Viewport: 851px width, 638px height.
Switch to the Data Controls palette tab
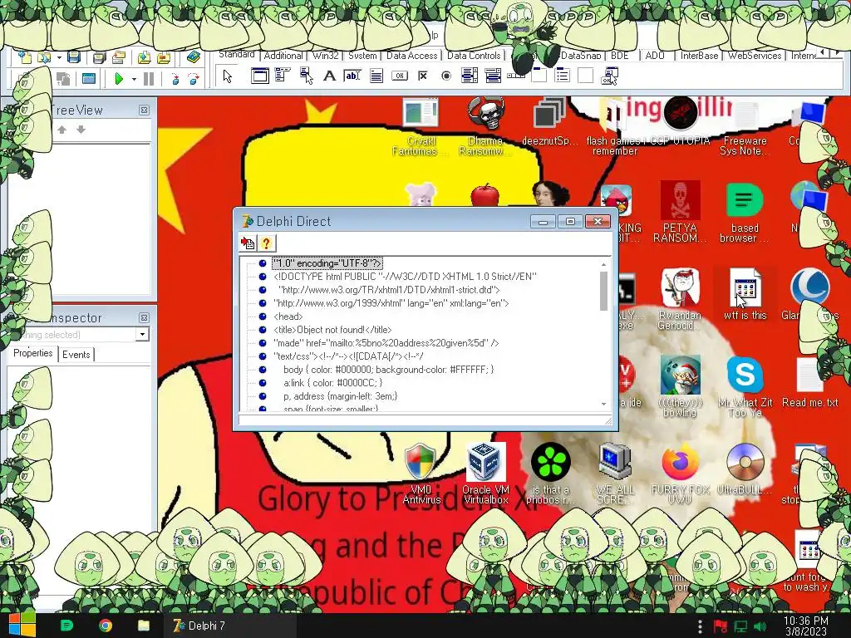[474, 56]
